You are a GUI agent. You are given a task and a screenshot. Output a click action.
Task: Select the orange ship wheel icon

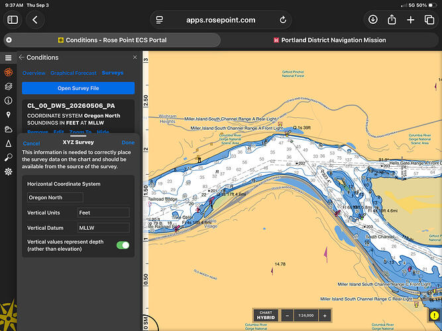point(9,72)
